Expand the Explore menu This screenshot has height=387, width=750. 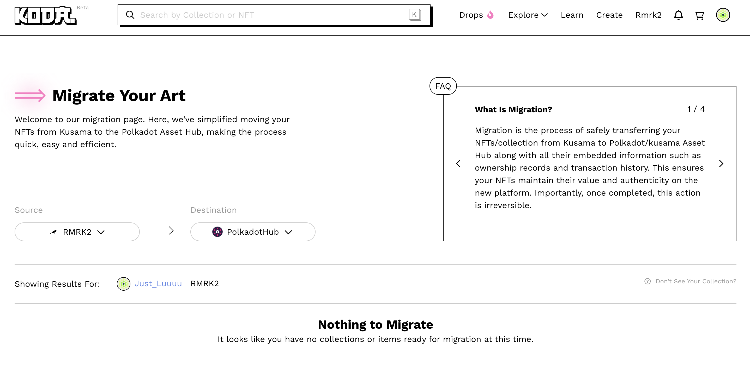[x=528, y=15]
